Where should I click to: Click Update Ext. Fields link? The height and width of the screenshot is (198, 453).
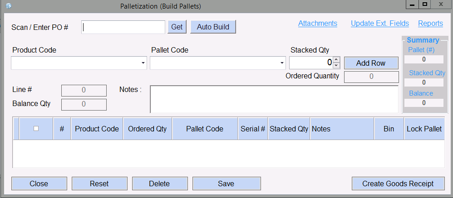coord(379,24)
